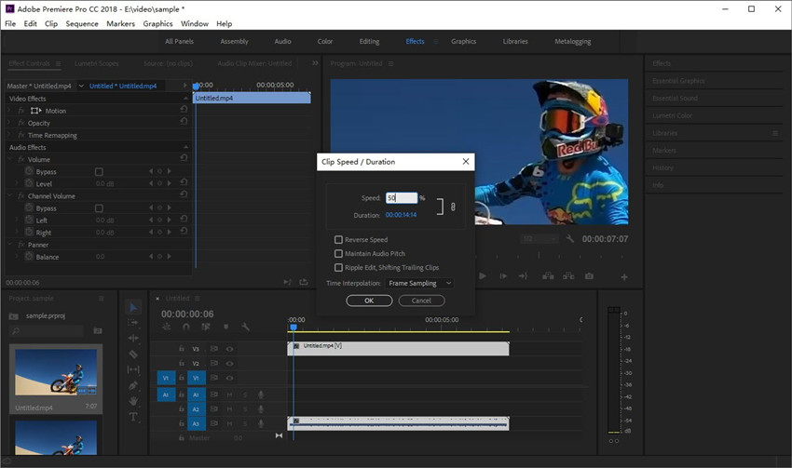Enable the Reverse Speed checkbox
Viewport: 792px width, 468px height.
(x=338, y=240)
